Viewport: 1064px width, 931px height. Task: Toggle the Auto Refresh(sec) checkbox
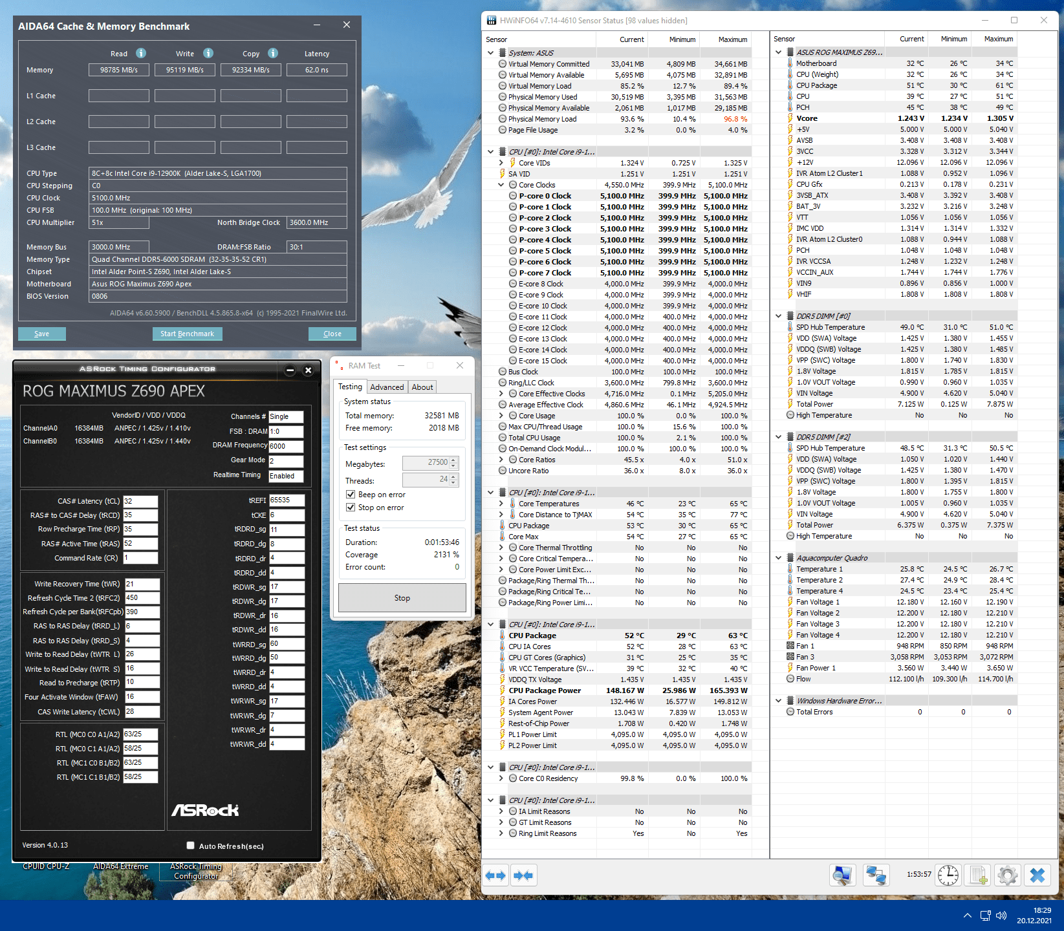click(x=190, y=845)
